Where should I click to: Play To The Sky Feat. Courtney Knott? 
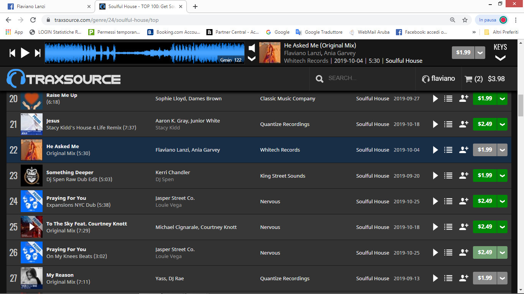[435, 227]
